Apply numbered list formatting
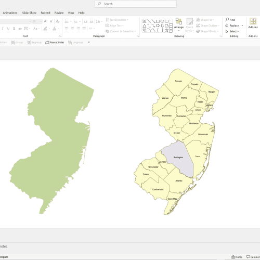The image size is (260, 260). 76,21
